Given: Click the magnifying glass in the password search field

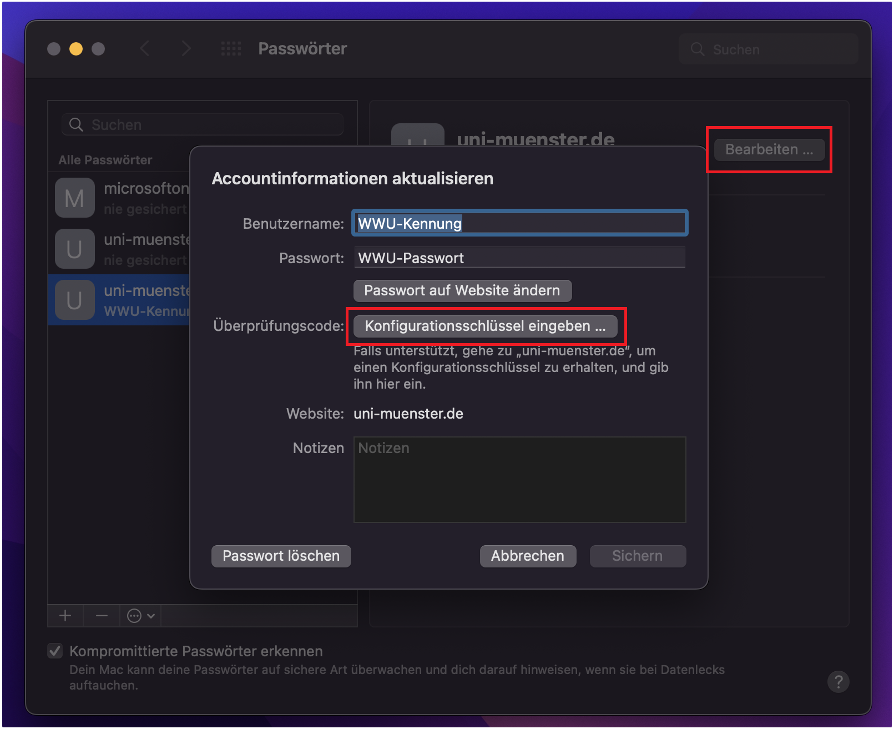Looking at the screenshot, I should click(76, 124).
